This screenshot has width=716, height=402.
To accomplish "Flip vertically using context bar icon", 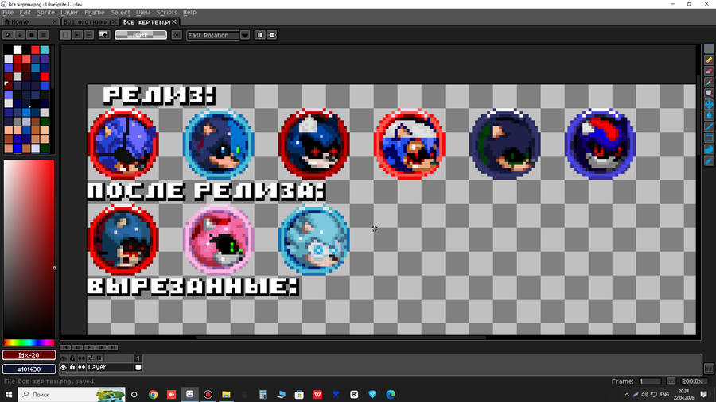I will [272, 35].
